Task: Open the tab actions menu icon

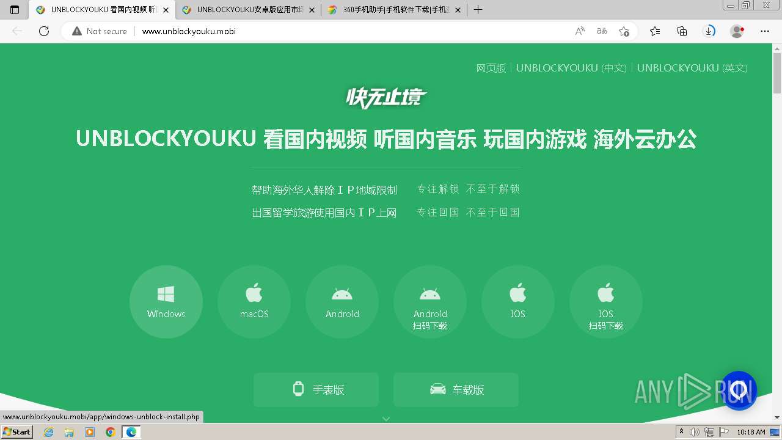Action: pyautogui.click(x=15, y=10)
